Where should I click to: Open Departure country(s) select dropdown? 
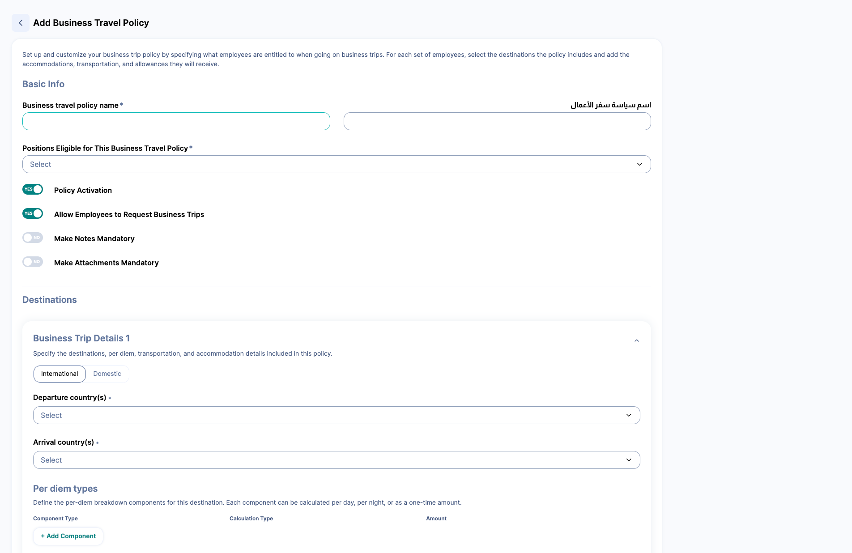(337, 415)
